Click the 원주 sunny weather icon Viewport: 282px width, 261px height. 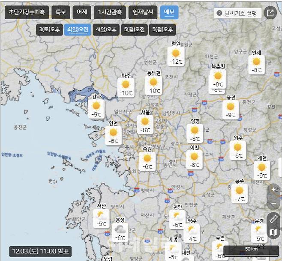coord(237,147)
